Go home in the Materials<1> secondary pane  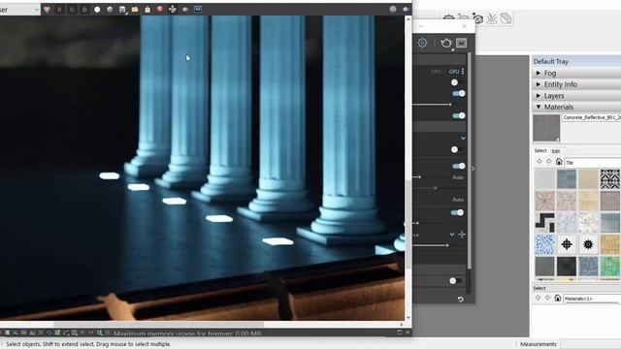pos(558,298)
